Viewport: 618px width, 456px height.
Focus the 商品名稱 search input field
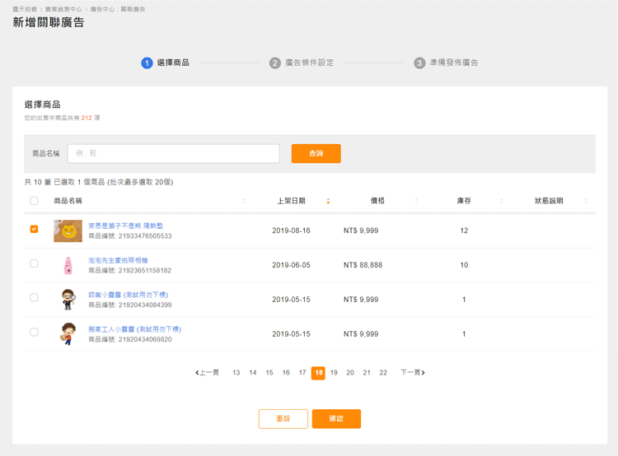tap(173, 154)
